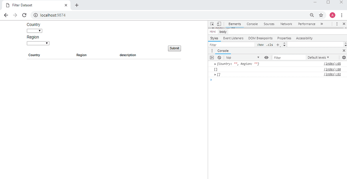
Task: Open the DevTools customize menu via three dots
Action: click(337, 24)
